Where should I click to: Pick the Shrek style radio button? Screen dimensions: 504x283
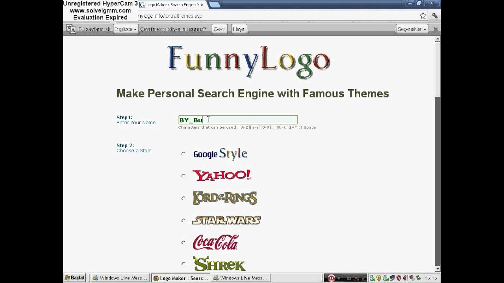pyautogui.click(x=183, y=264)
